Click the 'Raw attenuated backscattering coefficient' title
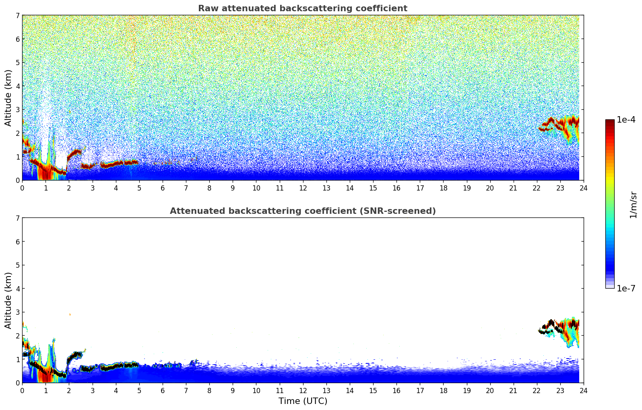This screenshot has height=410, width=642. [303, 8]
